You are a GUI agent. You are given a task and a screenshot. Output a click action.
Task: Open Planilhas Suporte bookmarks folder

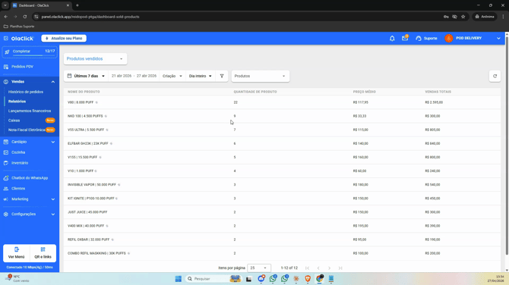19,27
